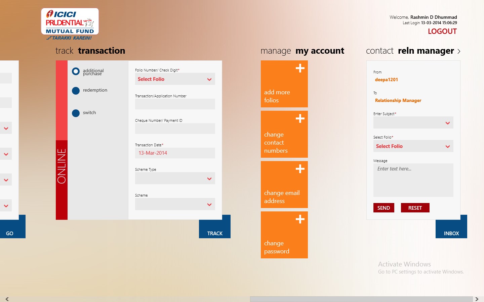Click the Message text area saying Enter text here
Image resolution: width=484 pixels, height=302 pixels.
click(413, 180)
